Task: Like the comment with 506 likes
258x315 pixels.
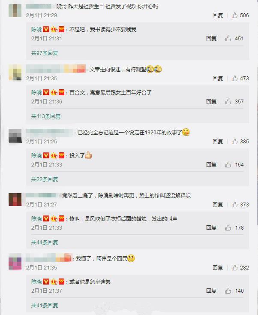Action: [234, 15]
